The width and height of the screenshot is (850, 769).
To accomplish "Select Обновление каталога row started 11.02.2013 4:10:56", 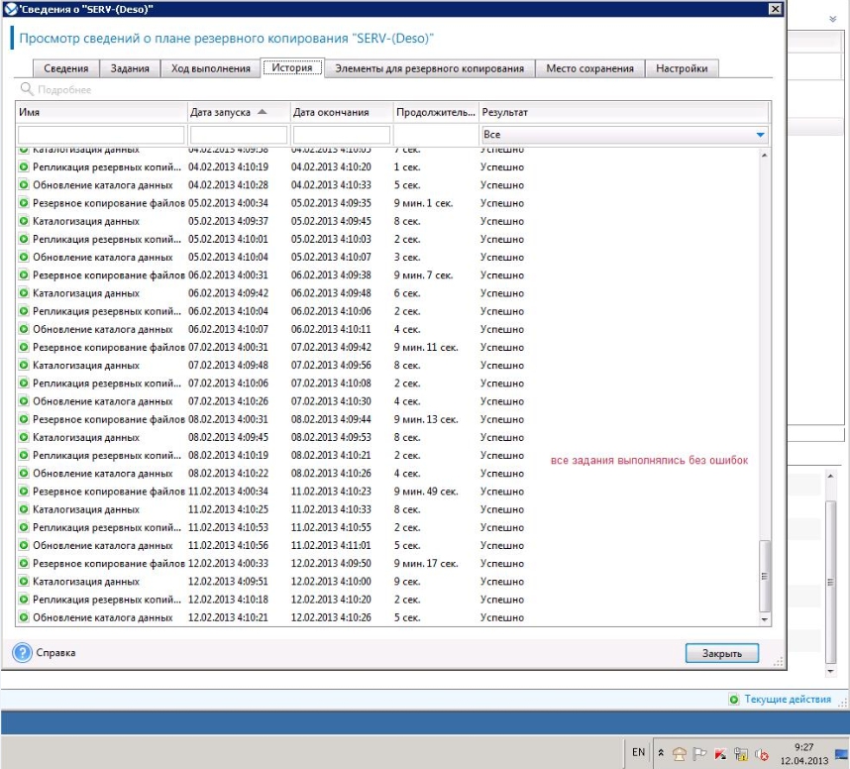I will coord(387,545).
